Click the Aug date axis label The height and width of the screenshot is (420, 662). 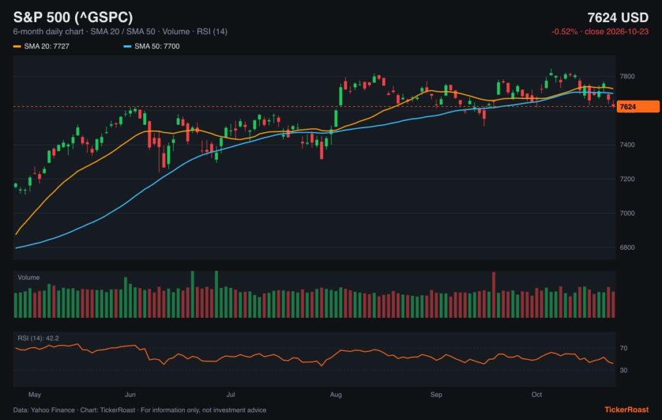[x=336, y=395]
